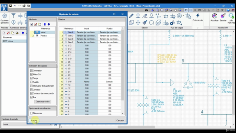Move hypothesis up with blue arrow in dialog
This screenshot has height=133, width=236.
pyautogui.click(x=45, y=24)
